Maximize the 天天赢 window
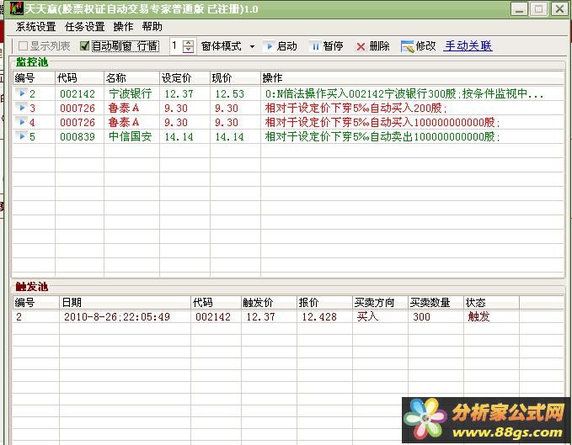The width and height of the screenshot is (572, 445). click(x=539, y=8)
